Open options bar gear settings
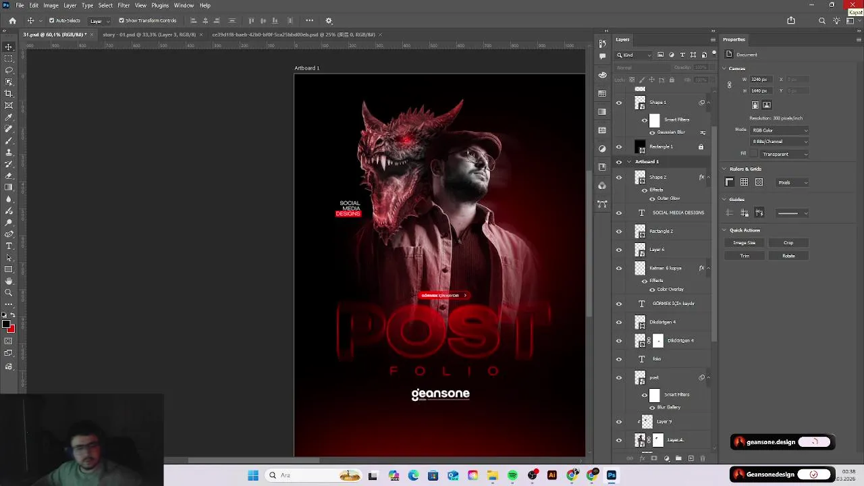This screenshot has height=486, width=864. point(329,20)
